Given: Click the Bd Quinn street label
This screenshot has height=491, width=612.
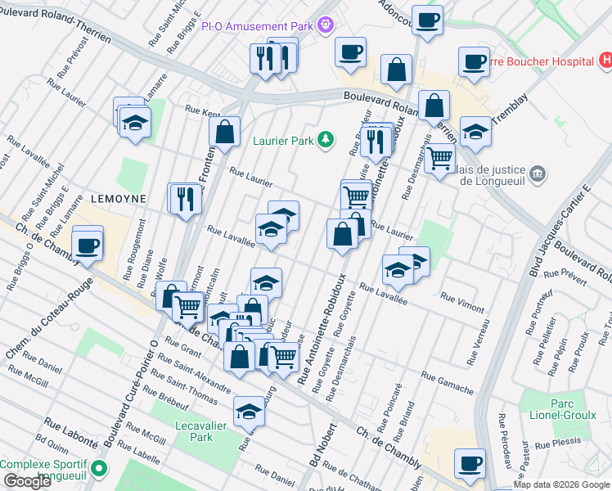Looking at the screenshot, I should 52,444.
